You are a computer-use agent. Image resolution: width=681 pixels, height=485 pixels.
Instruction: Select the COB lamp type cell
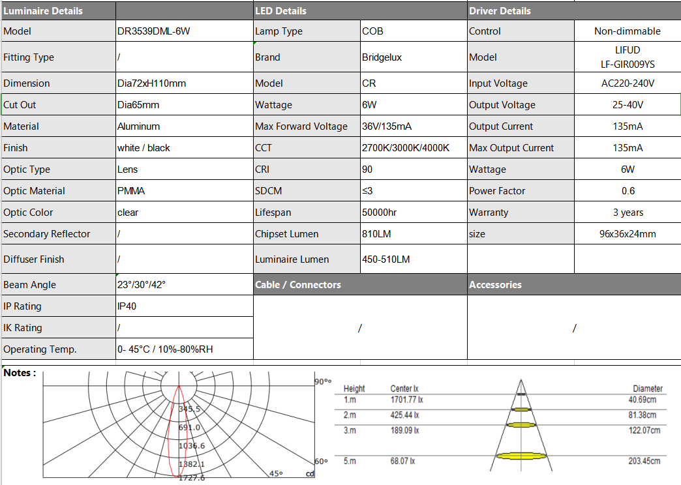tap(414, 31)
